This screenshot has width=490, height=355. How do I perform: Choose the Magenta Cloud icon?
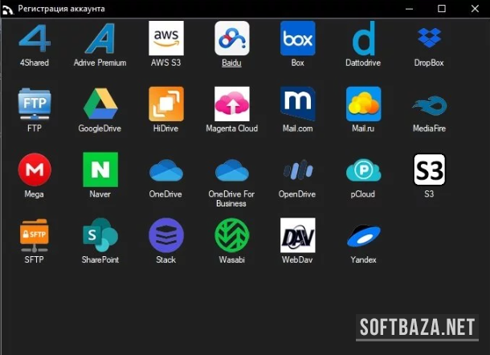coord(231,104)
